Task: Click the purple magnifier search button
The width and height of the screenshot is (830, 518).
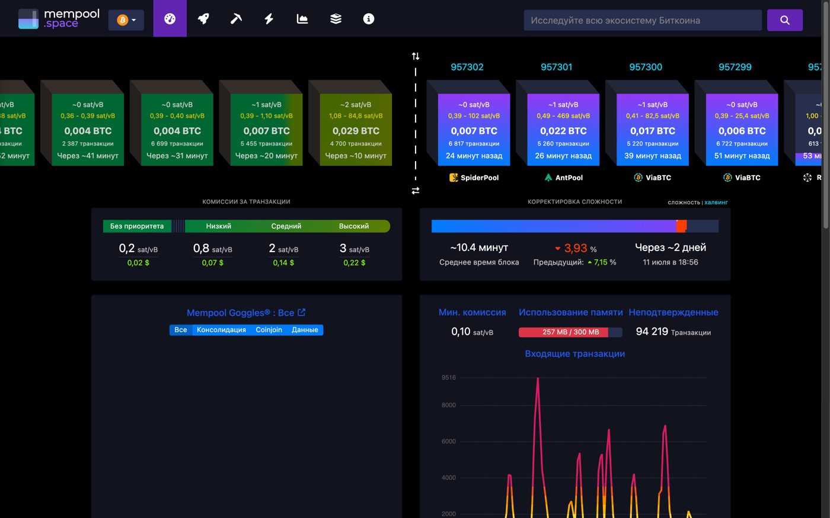Action: [x=785, y=20]
